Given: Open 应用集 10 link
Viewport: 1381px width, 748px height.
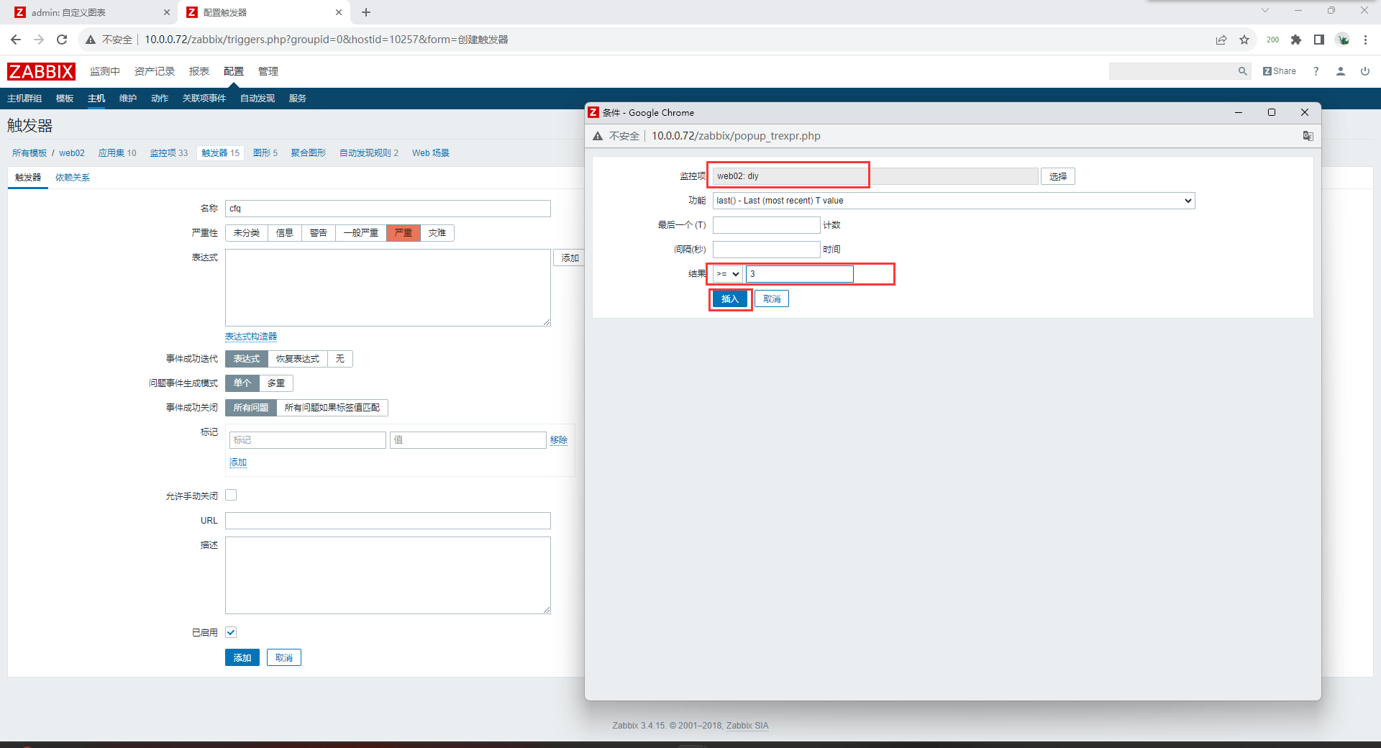Looking at the screenshot, I should click(117, 153).
